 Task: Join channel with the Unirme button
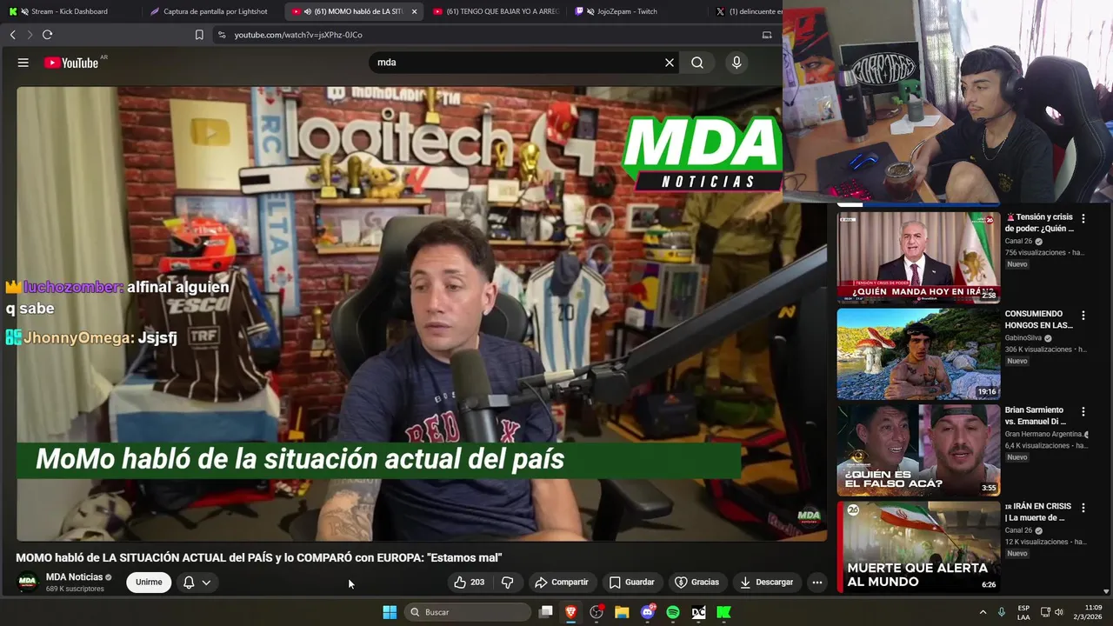[149, 583]
